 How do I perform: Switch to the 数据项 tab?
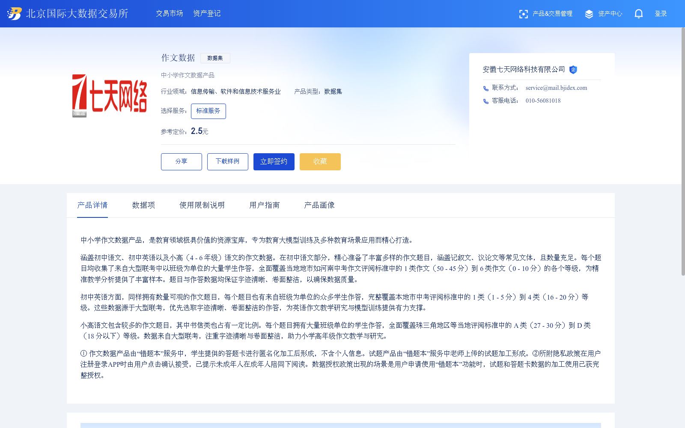pyautogui.click(x=143, y=205)
